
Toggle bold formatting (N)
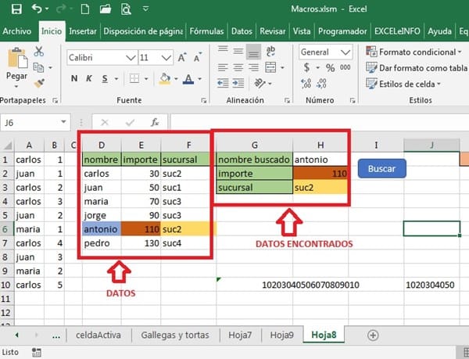(74, 78)
